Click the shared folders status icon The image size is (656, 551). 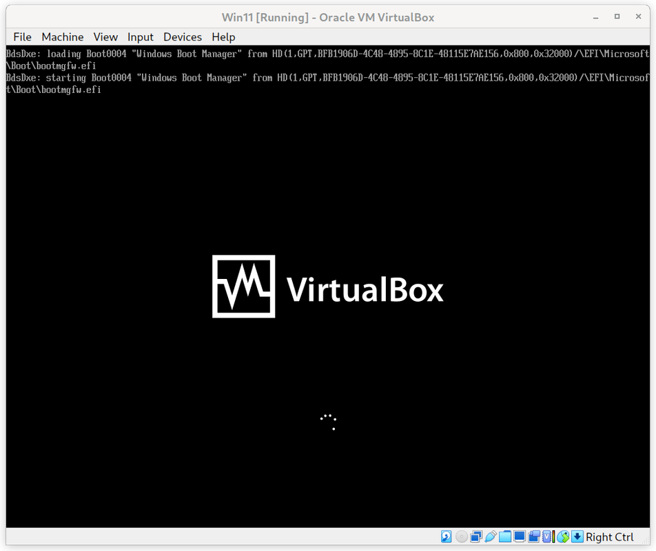point(505,537)
